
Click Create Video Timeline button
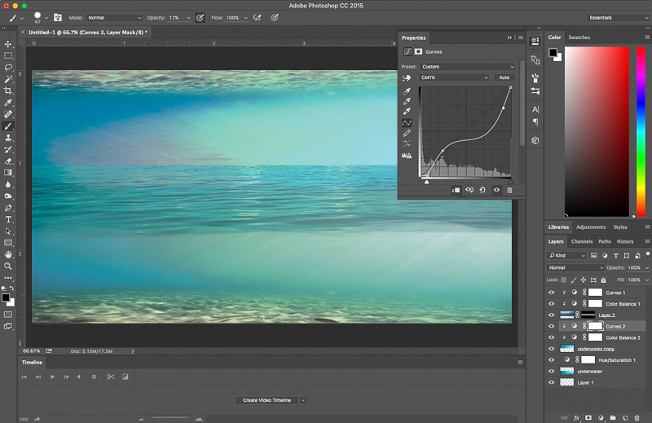point(267,400)
